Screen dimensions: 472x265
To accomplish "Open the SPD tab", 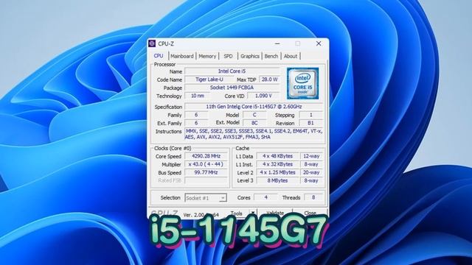I will [x=228, y=56].
